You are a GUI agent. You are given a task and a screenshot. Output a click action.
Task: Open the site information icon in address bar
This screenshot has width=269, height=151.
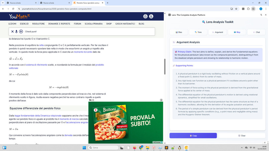(x=19, y=9)
